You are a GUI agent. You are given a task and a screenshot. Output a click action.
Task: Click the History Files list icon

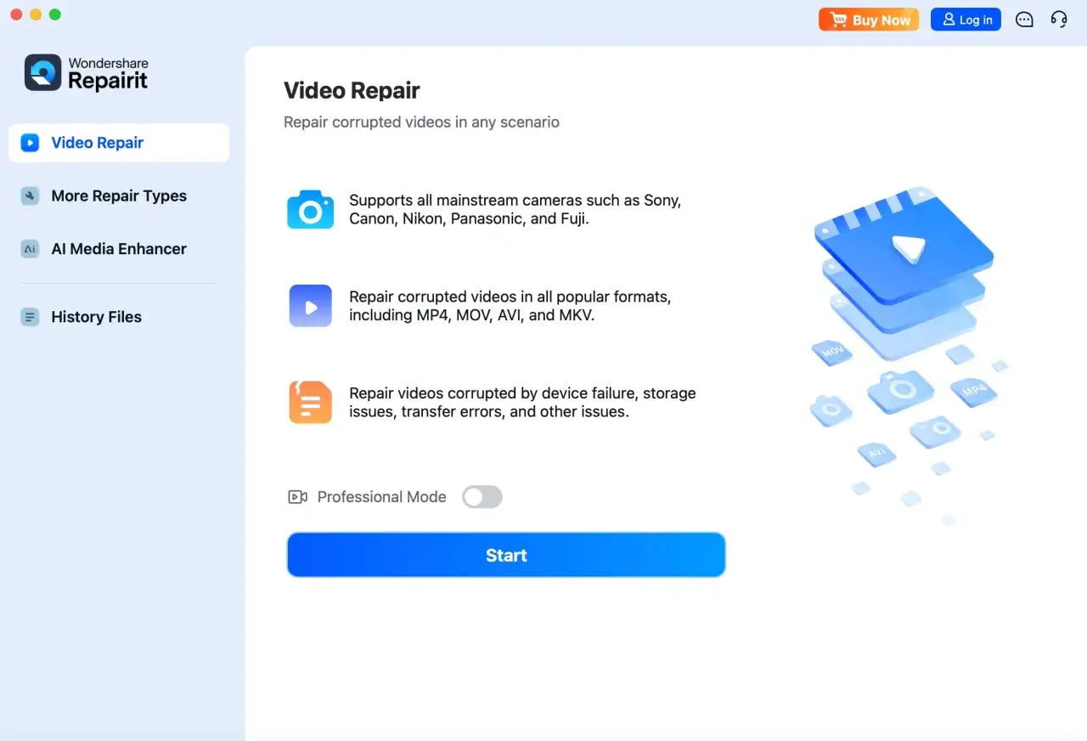(30, 317)
